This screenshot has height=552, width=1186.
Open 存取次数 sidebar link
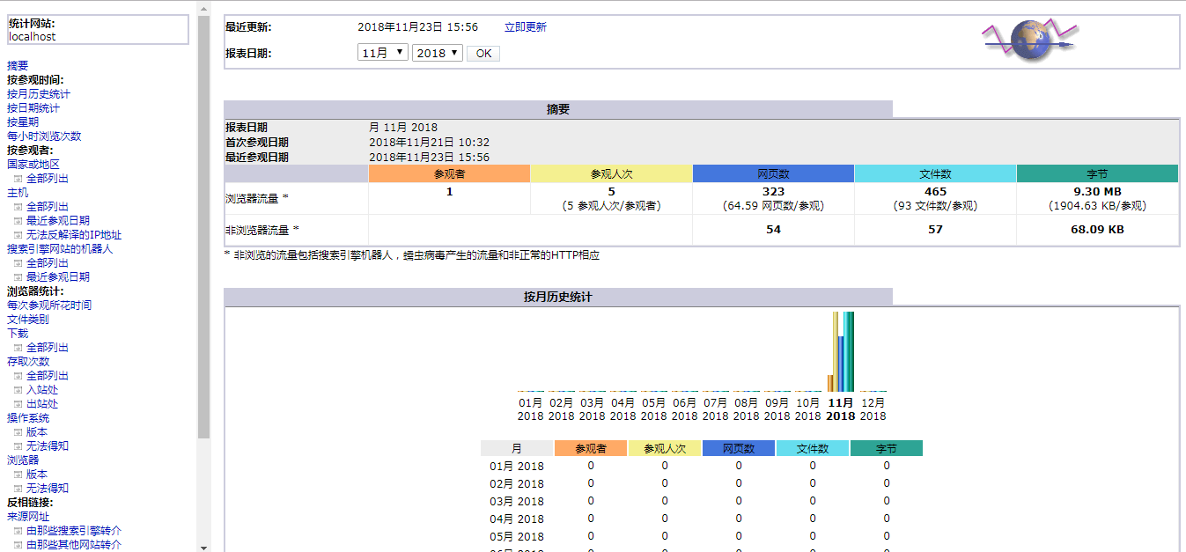click(x=28, y=362)
